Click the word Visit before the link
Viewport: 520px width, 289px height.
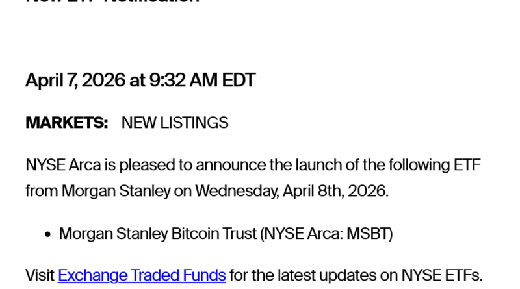coord(40,275)
